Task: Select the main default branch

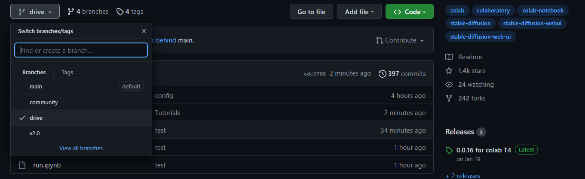Action: [x=81, y=86]
